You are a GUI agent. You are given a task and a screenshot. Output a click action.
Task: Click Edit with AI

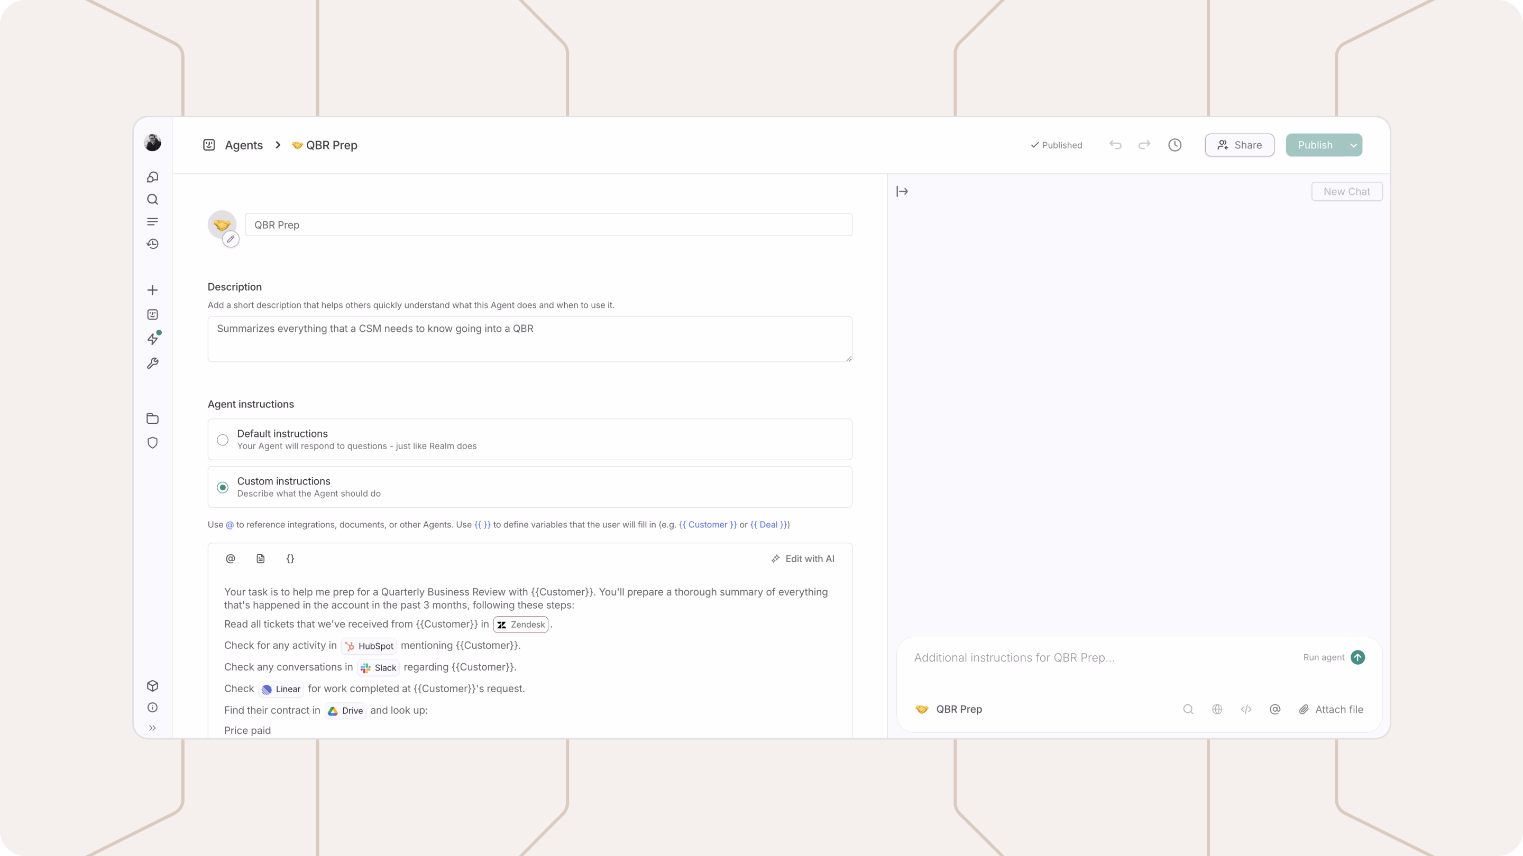click(802, 559)
